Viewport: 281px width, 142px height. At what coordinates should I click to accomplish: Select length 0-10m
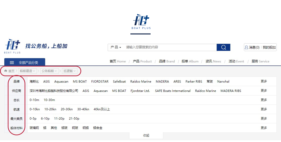(x=34, y=100)
